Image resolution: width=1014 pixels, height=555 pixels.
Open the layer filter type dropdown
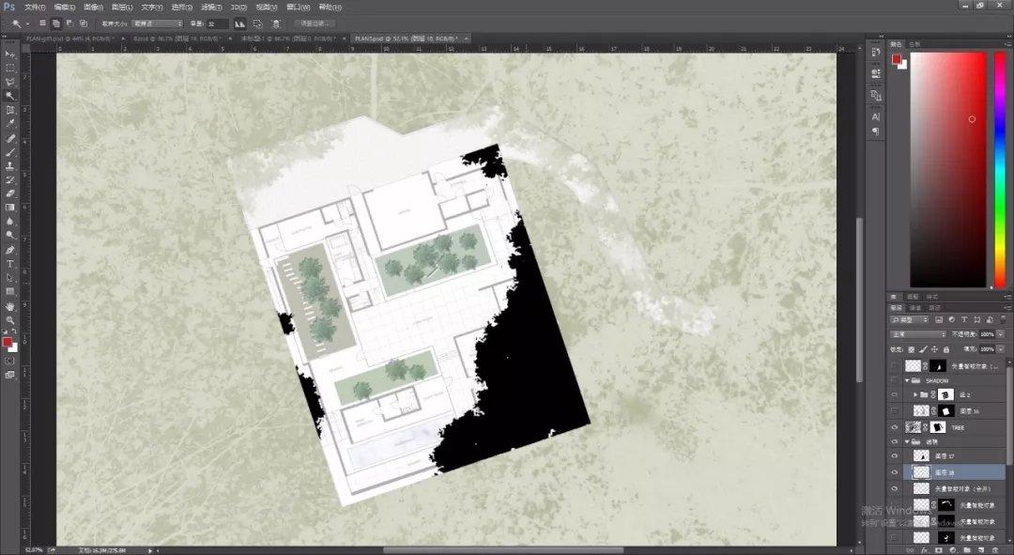[x=909, y=319]
